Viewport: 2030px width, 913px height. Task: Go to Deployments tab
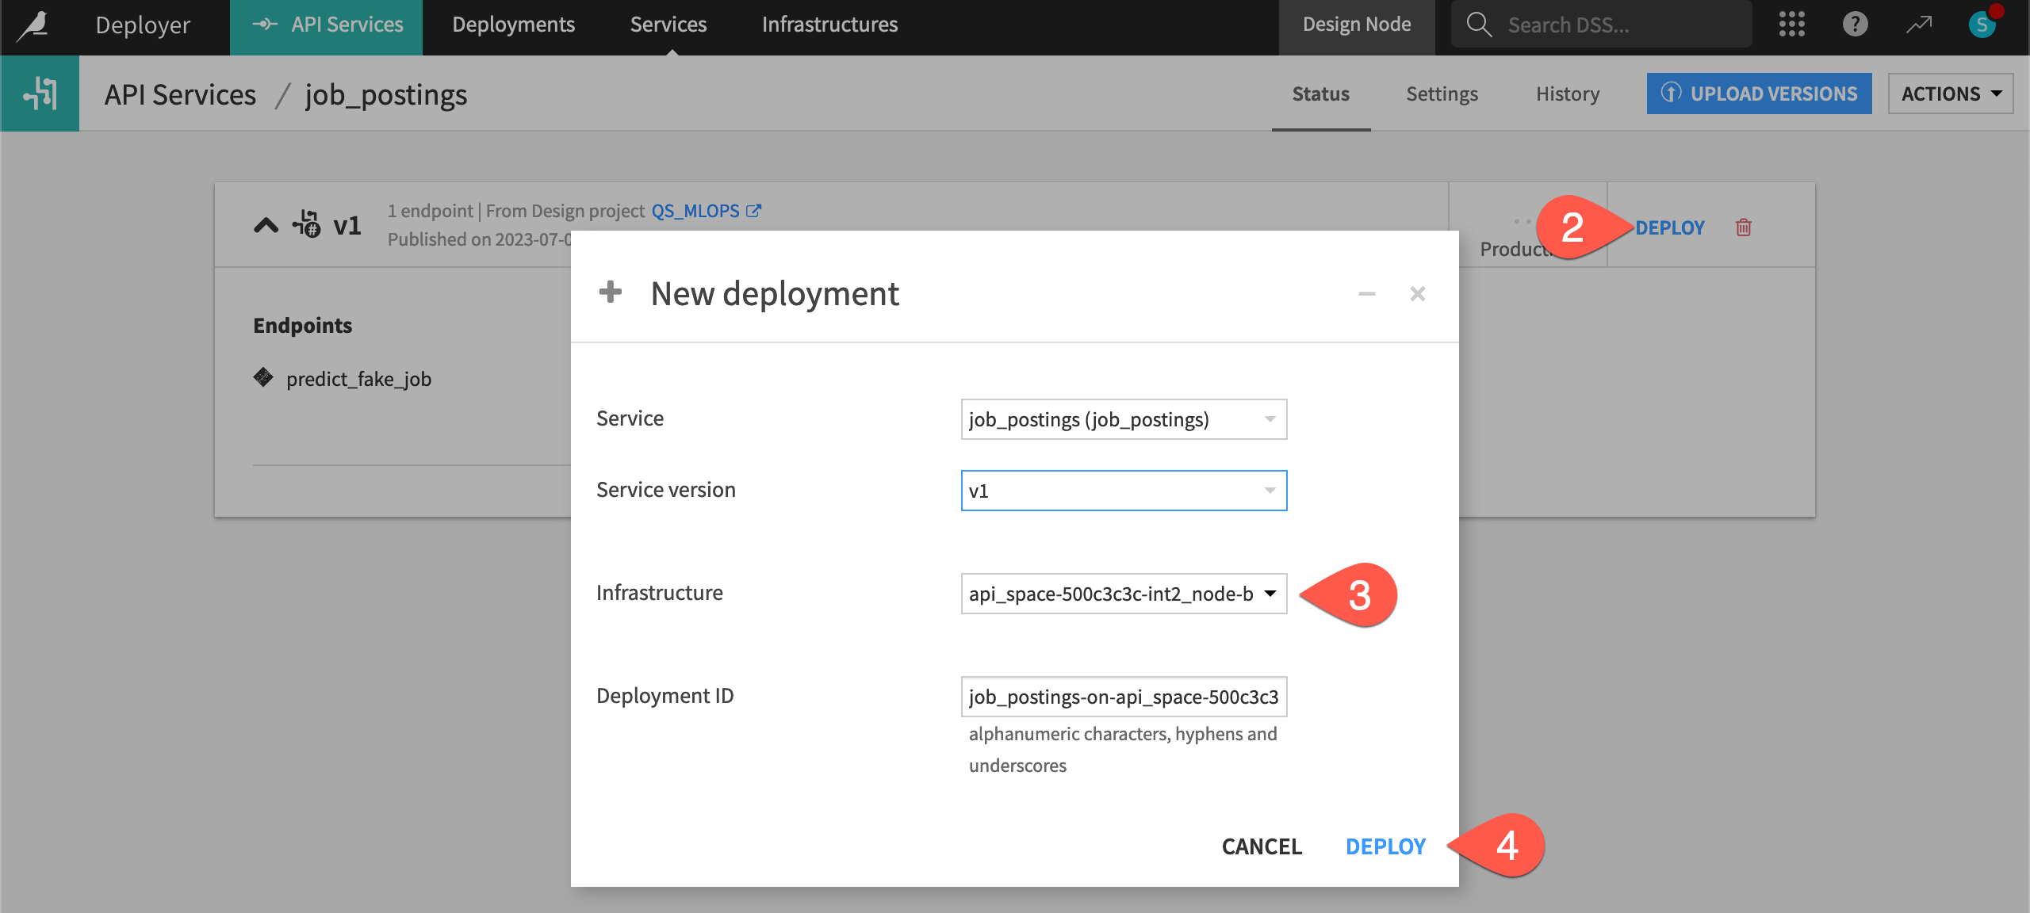coord(513,25)
